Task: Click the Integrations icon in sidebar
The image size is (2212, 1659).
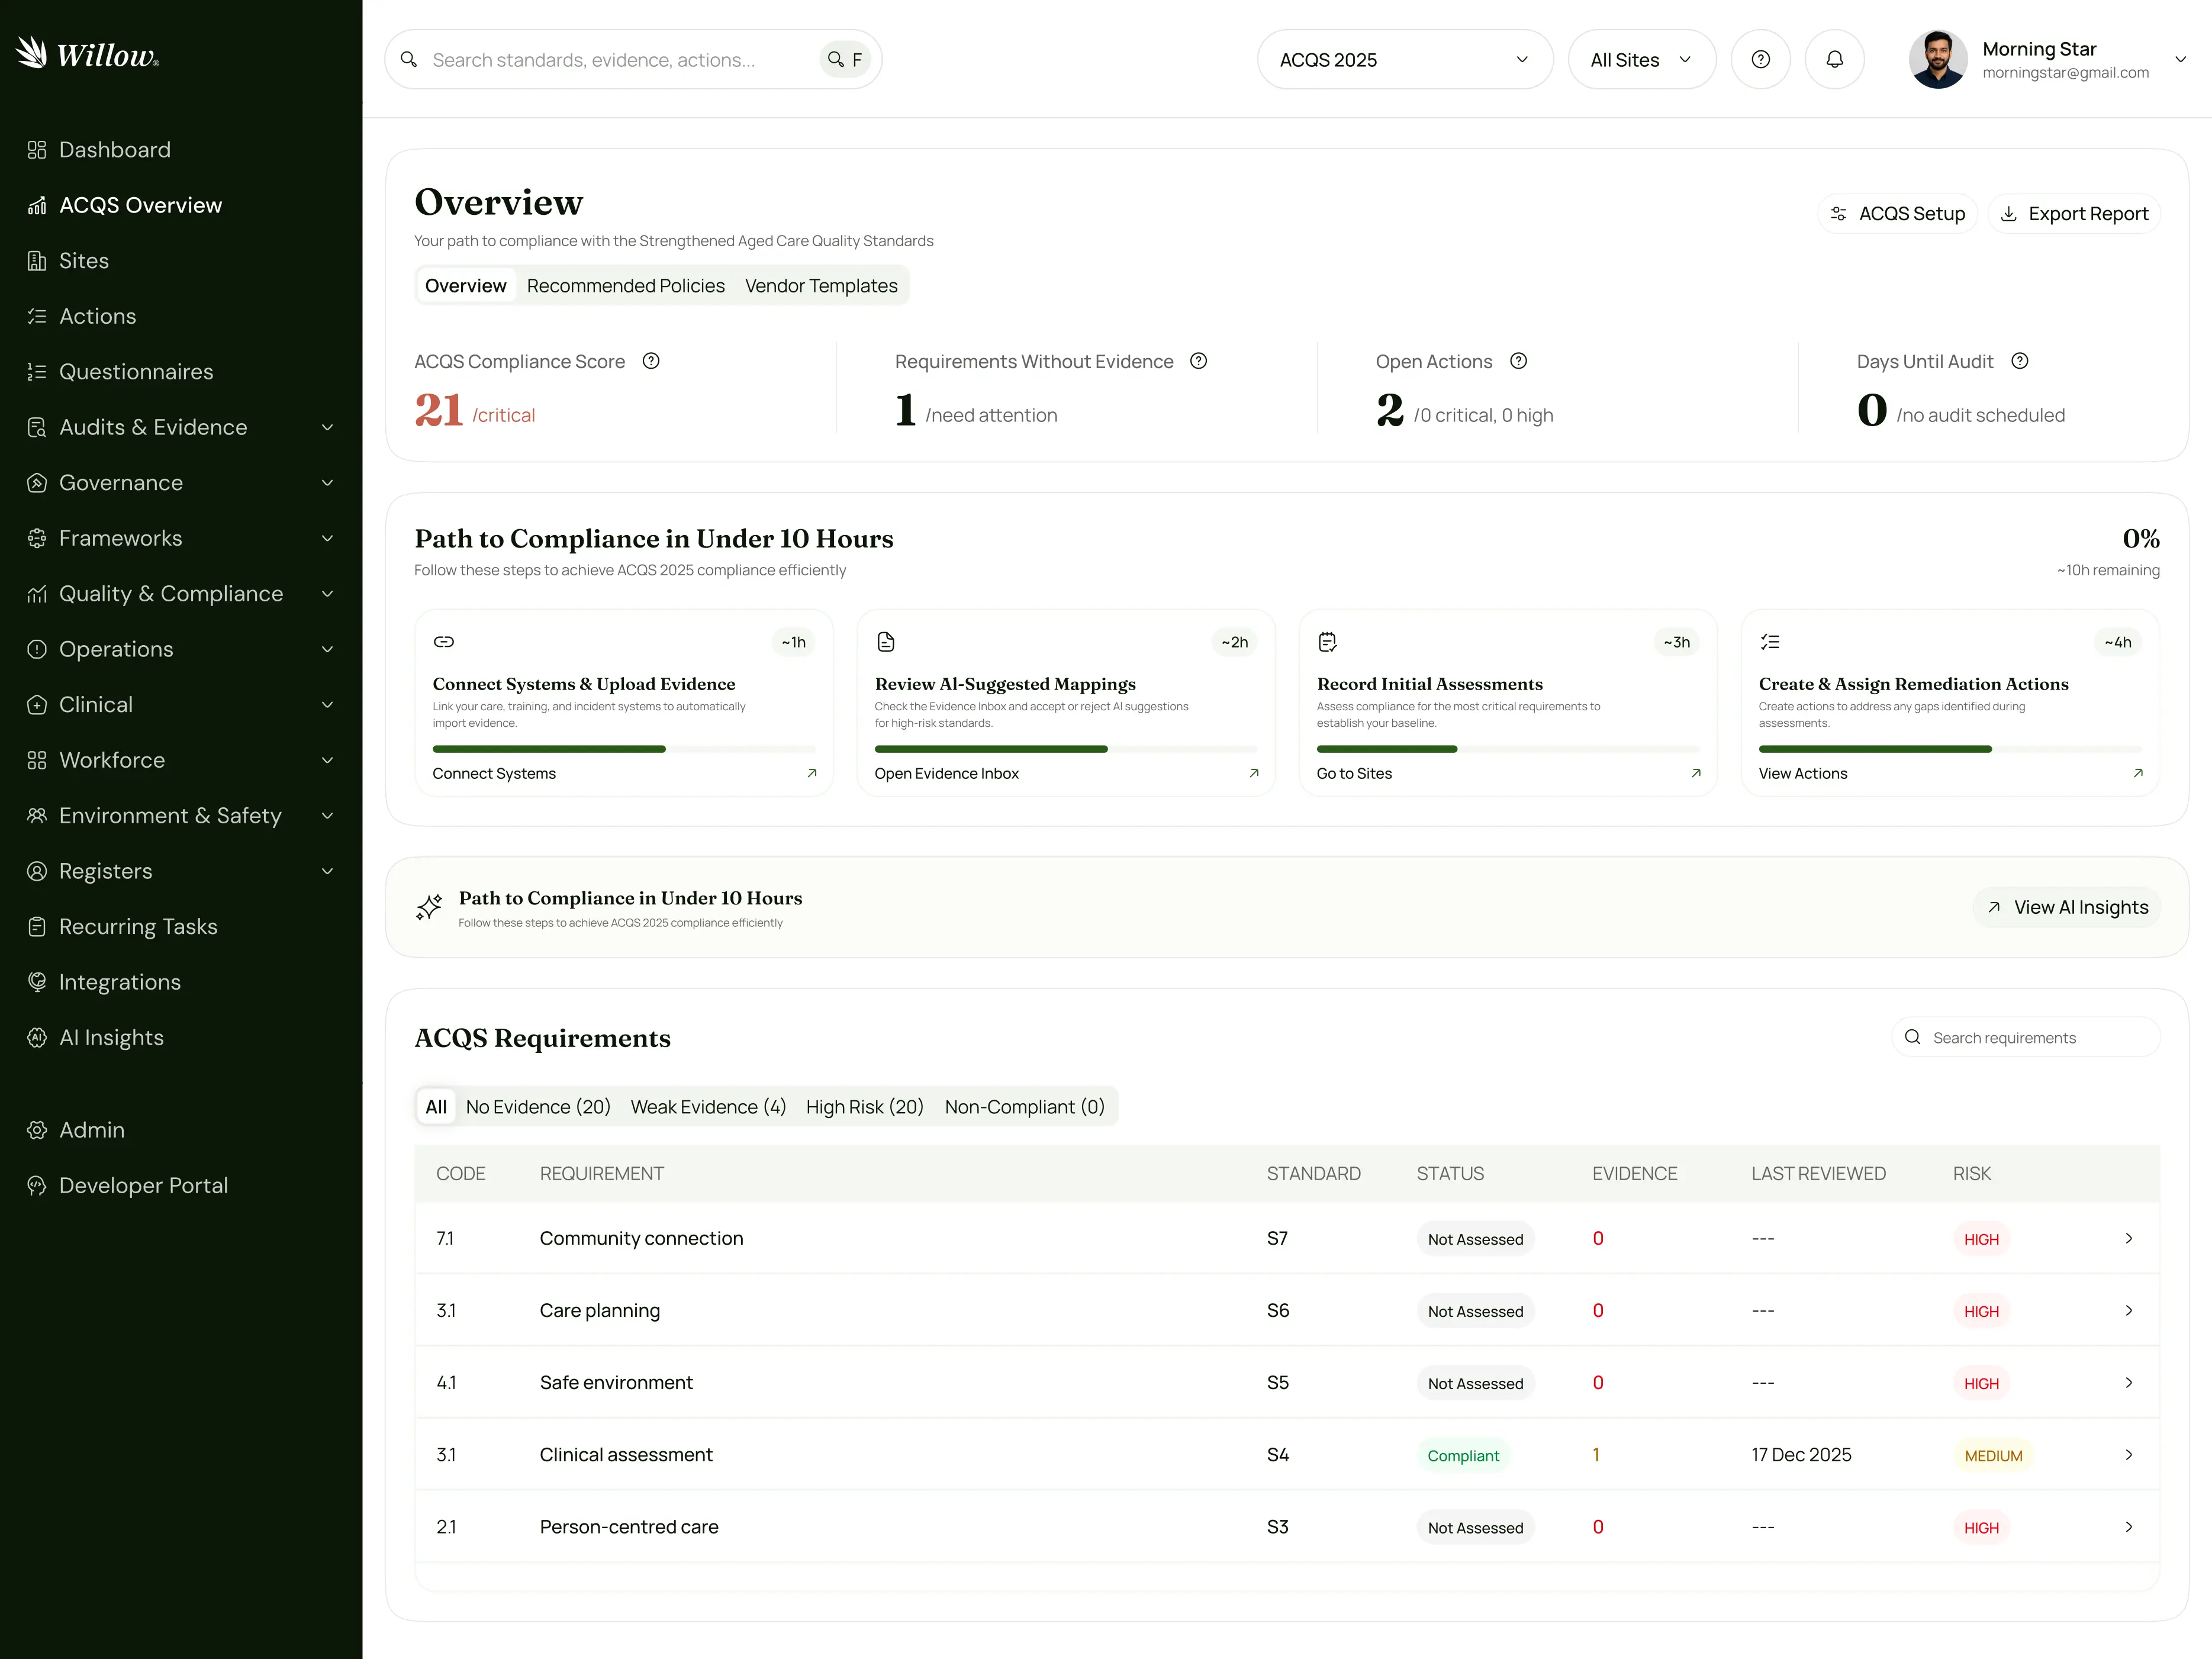Action: pyautogui.click(x=36, y=982)
